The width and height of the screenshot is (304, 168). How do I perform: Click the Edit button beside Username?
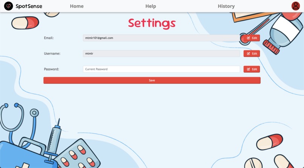tap(252, 53)
